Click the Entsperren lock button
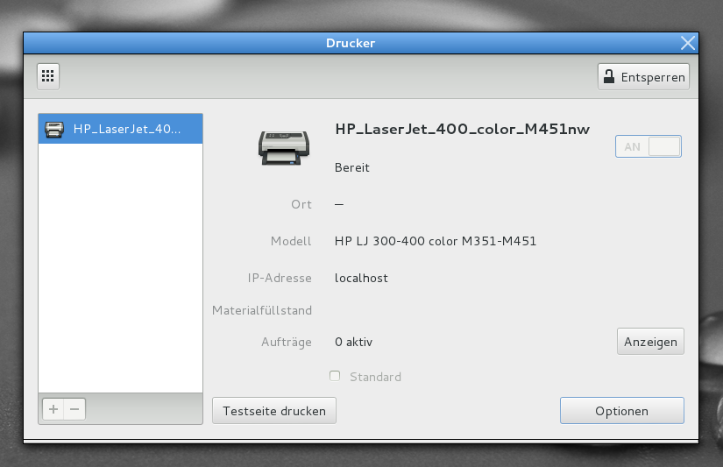 (x=643, y=76)
